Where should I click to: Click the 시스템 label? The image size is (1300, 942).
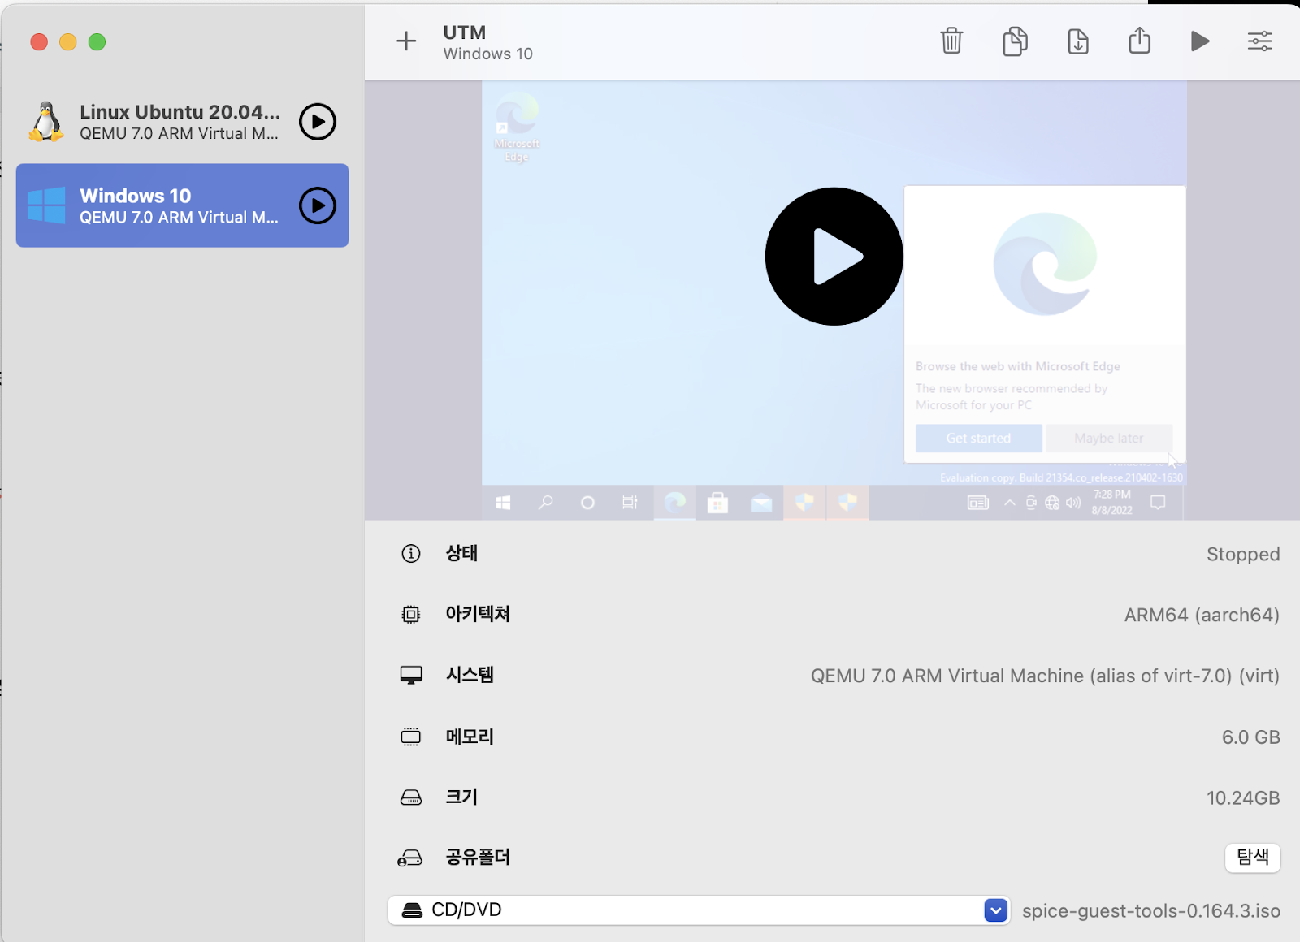(x=470, y=675)
